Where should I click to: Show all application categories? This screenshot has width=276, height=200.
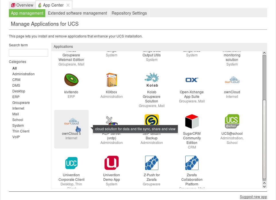14,68
